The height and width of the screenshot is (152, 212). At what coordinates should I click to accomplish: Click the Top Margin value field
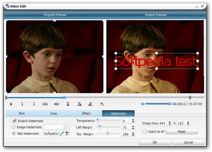[126, 134]
